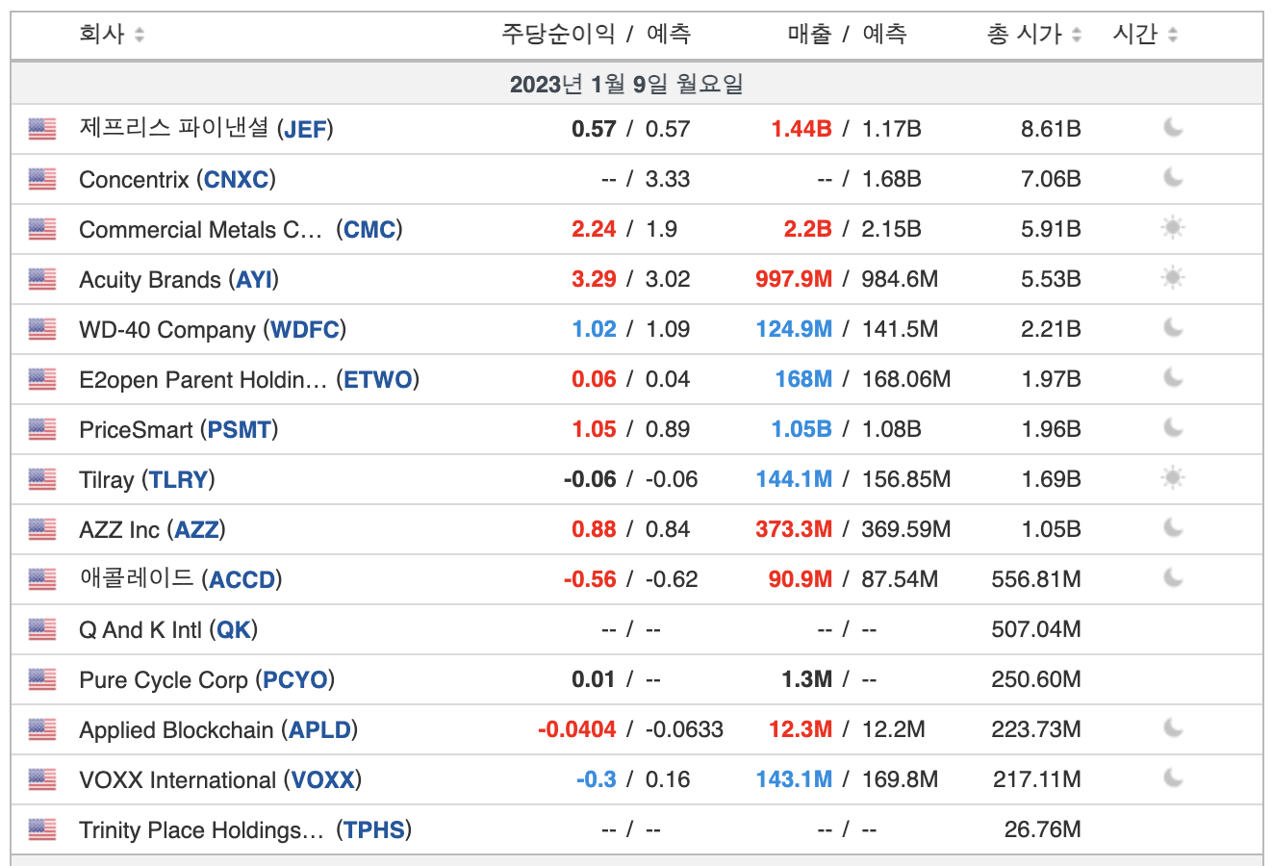Open TLRY ticker link
This screenshot has width=1272, height=866.
tap(179, 479)
